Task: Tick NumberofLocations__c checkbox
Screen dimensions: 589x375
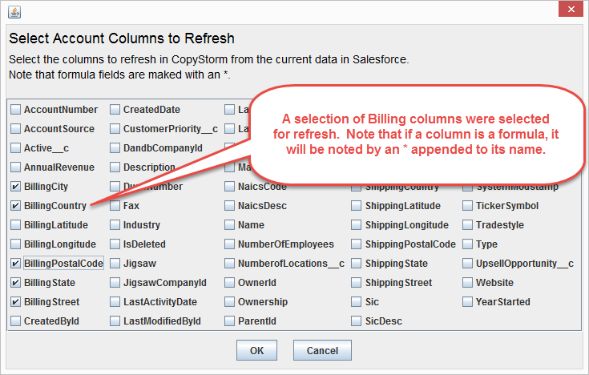Action: (x=229, y=264)
